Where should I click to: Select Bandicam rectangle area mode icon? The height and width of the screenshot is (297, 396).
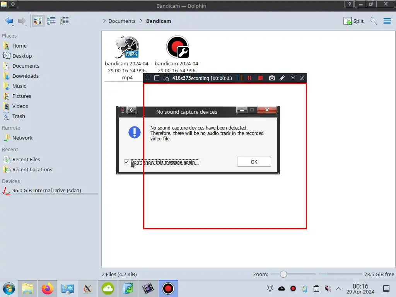pos(157,78)
